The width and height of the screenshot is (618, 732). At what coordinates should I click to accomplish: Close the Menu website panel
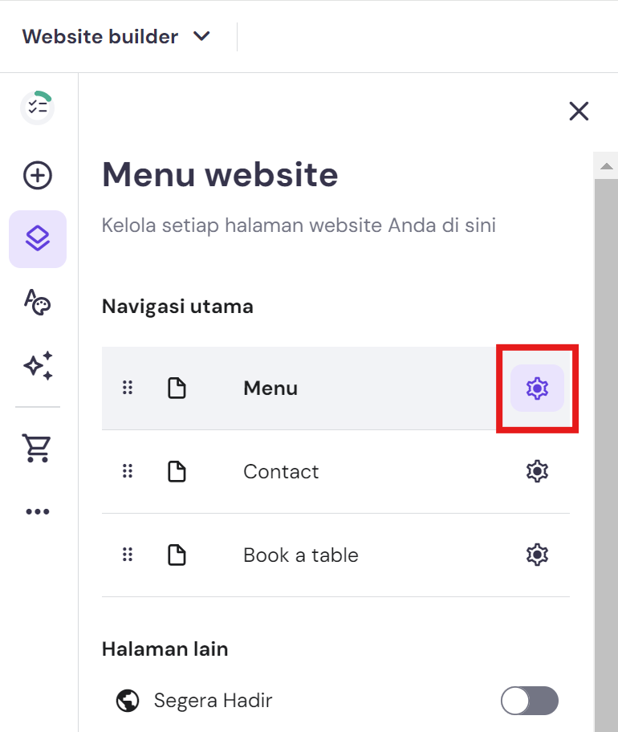click(579, 112)
